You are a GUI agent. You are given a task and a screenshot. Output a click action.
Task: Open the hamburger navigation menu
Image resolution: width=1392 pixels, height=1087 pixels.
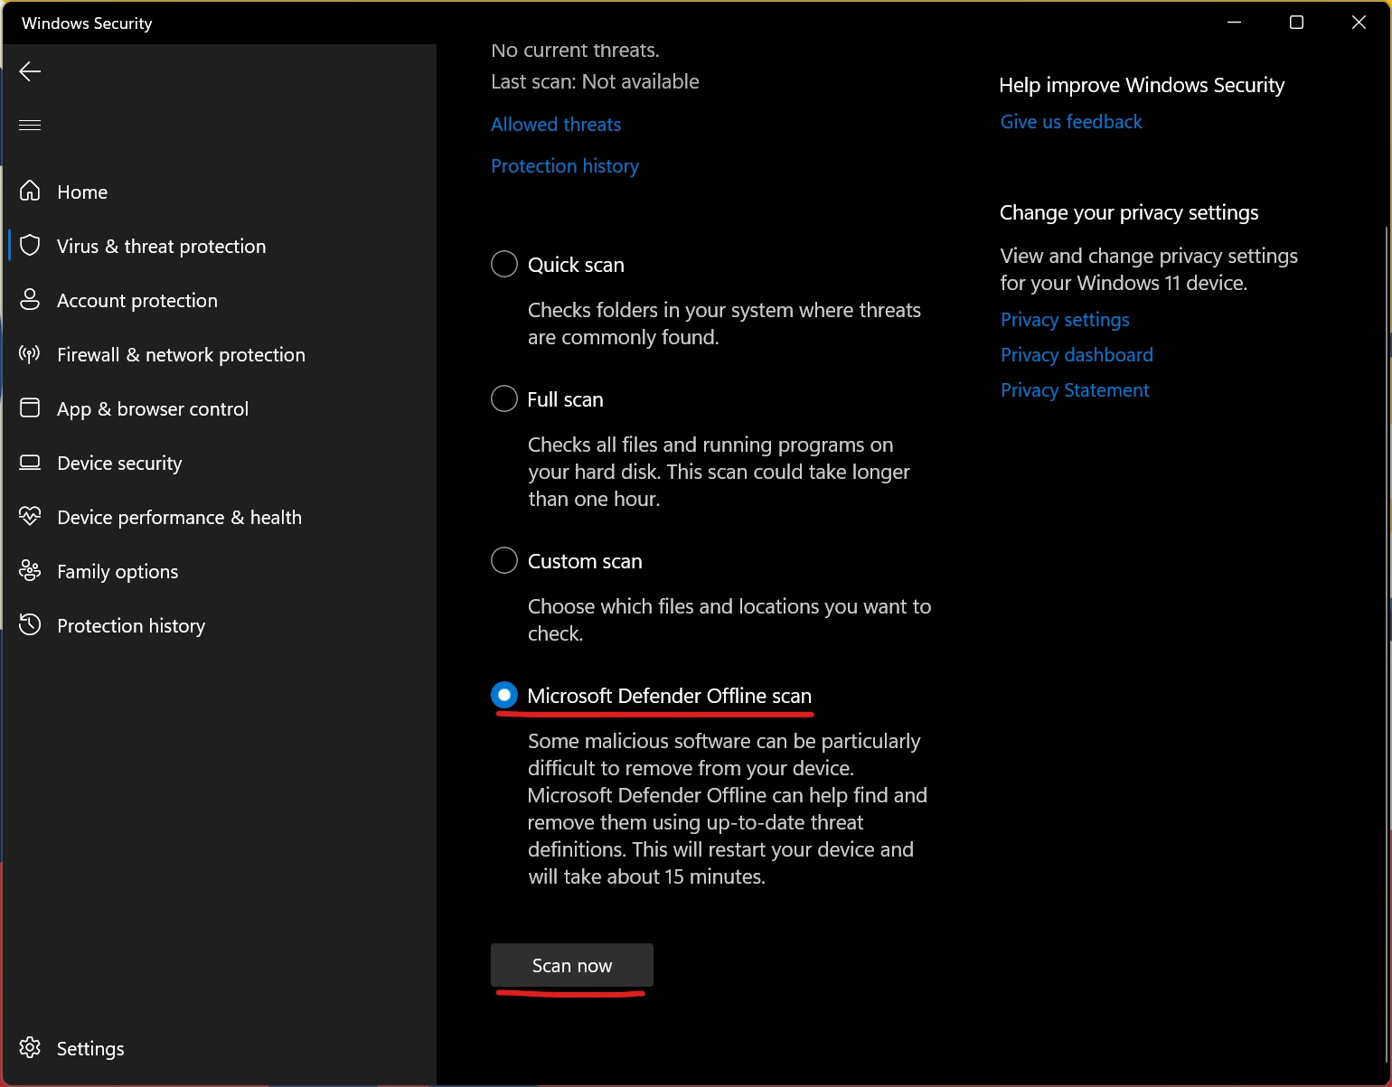point(30,124)
